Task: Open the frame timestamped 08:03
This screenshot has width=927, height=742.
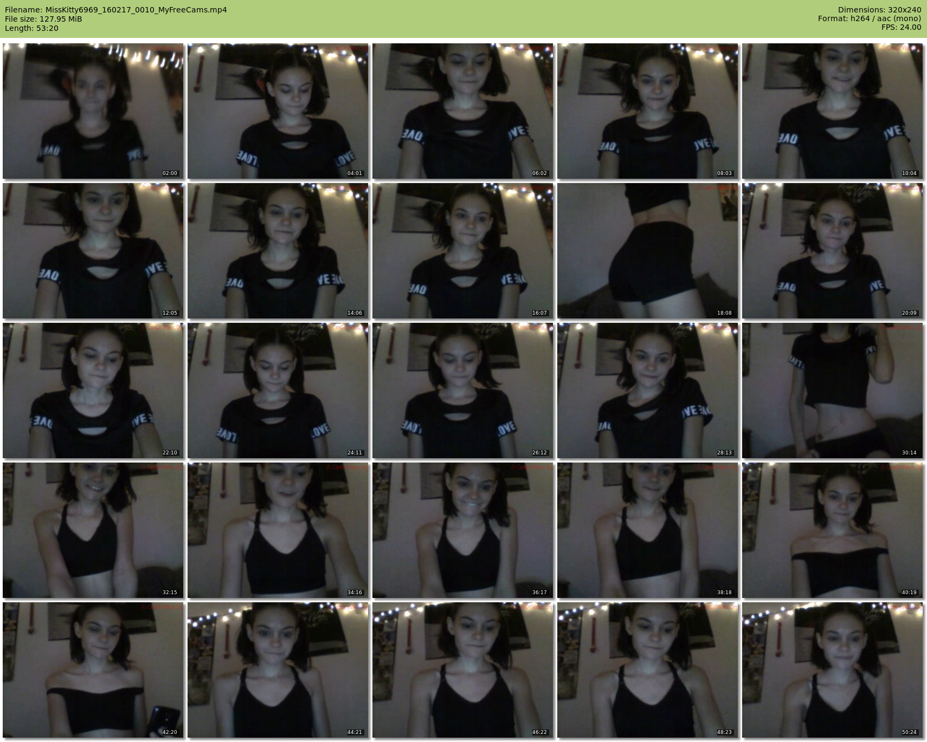Action: point(648,111)
